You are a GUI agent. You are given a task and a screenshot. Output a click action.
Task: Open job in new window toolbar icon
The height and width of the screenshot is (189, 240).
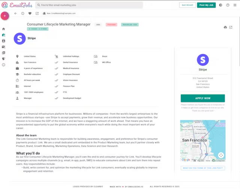[37, 13]
